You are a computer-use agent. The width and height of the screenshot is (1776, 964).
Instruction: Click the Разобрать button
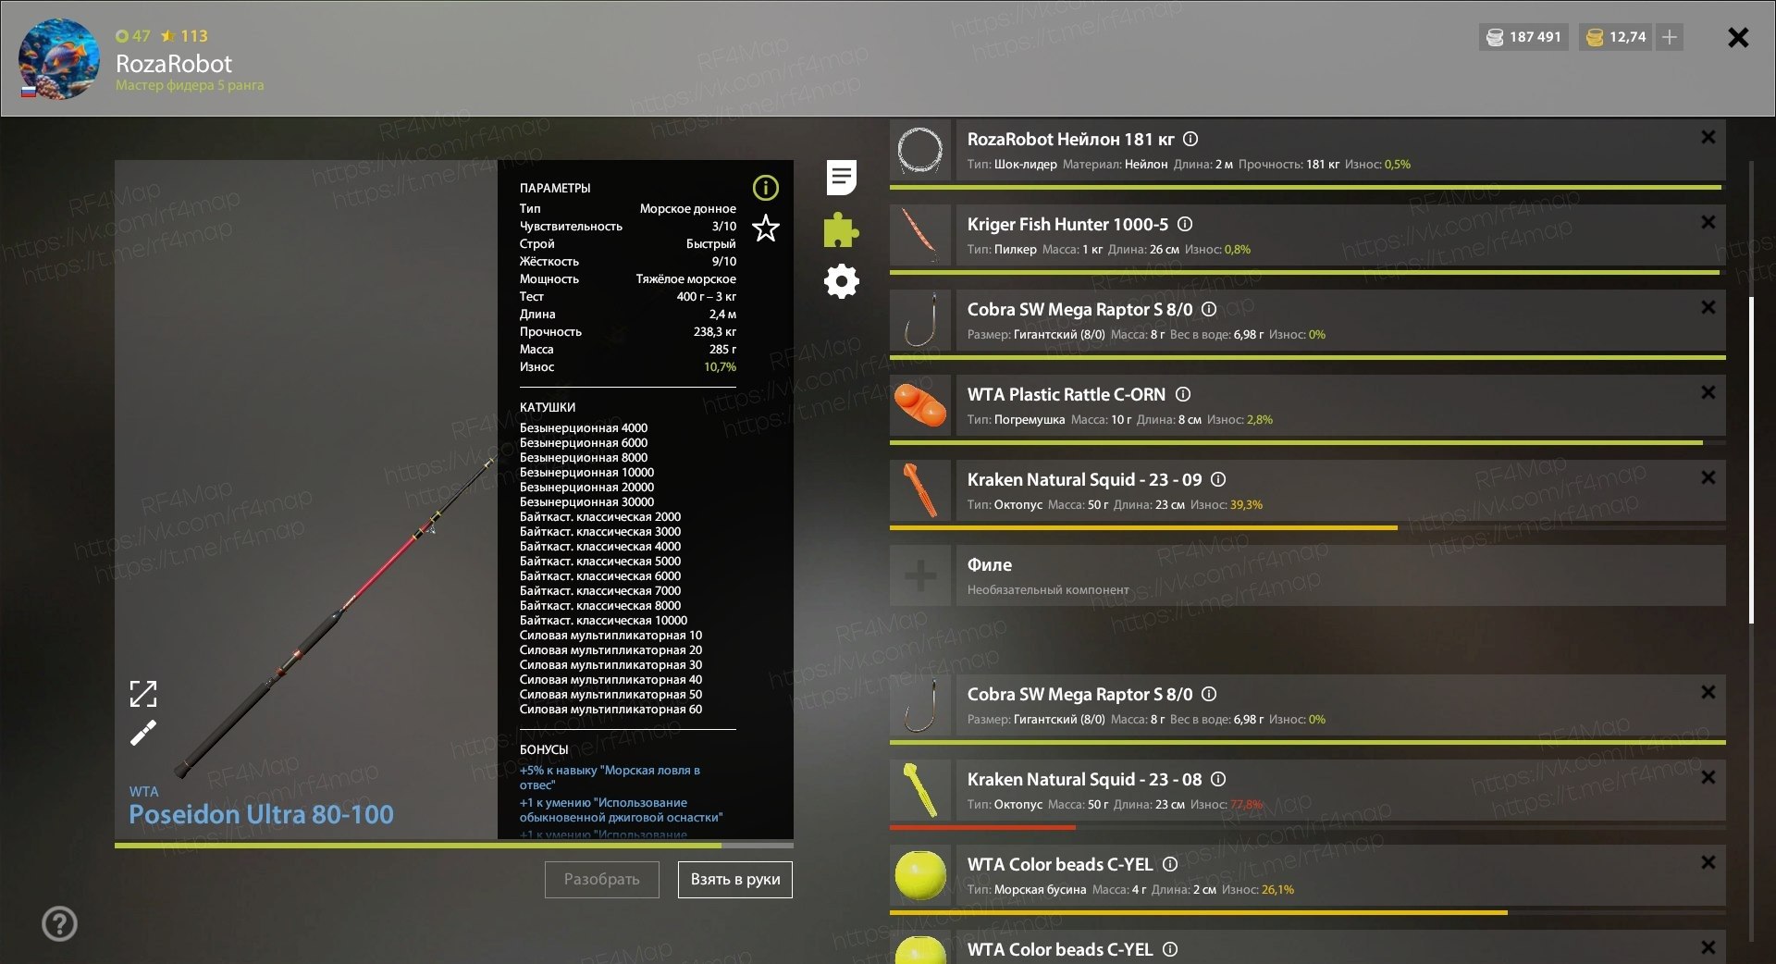click(x=602, y=879)
